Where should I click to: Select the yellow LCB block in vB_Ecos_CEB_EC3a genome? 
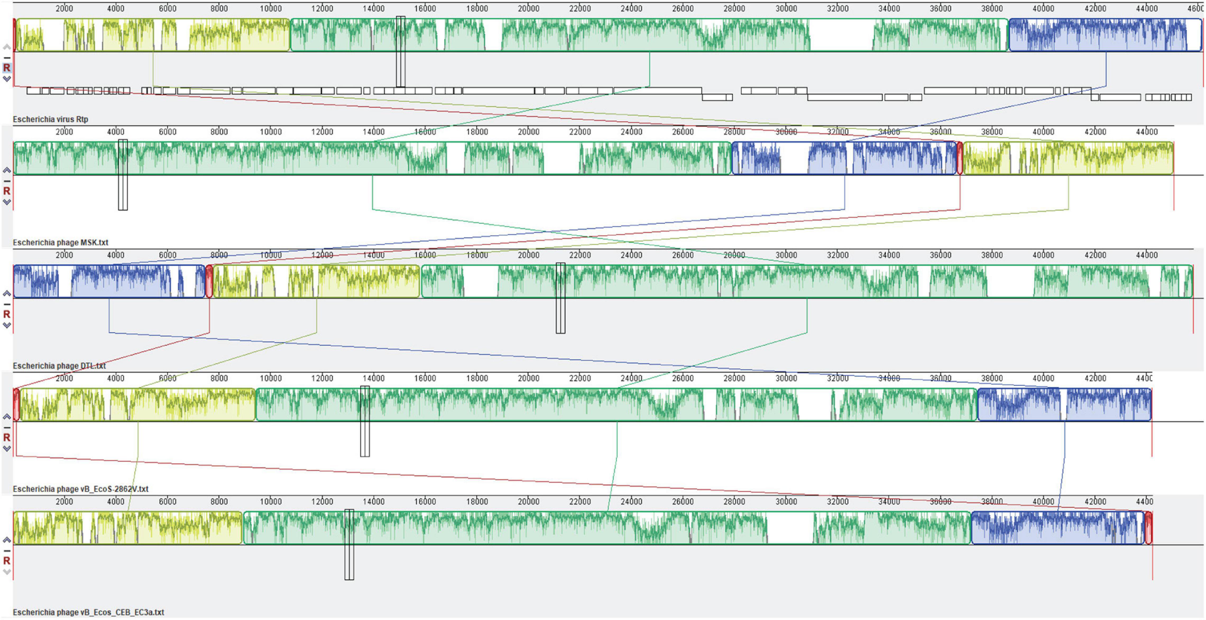[x=128, y=528]
